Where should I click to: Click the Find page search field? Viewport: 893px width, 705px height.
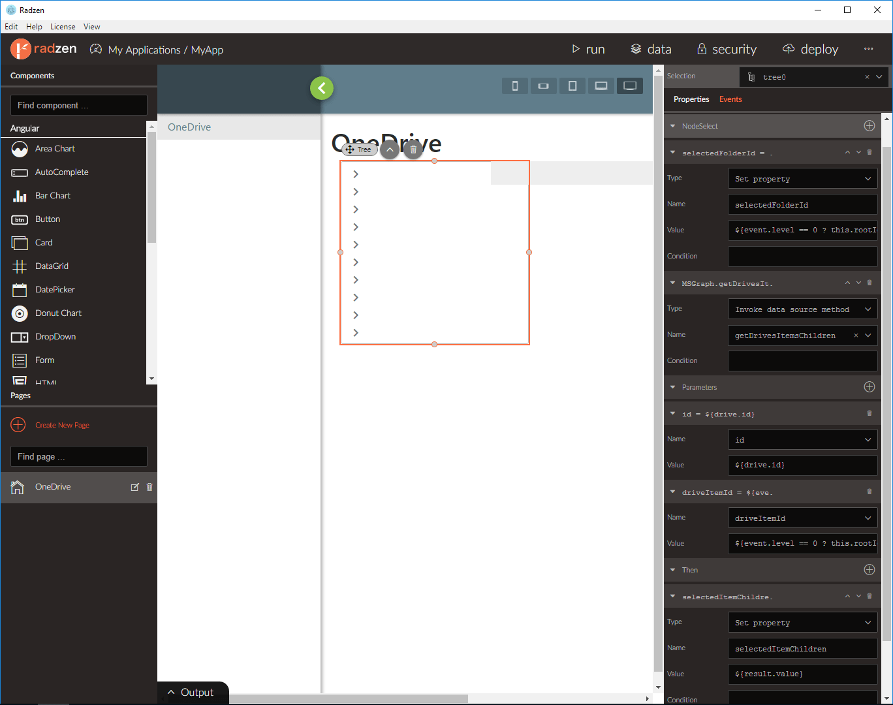(79, 456)
